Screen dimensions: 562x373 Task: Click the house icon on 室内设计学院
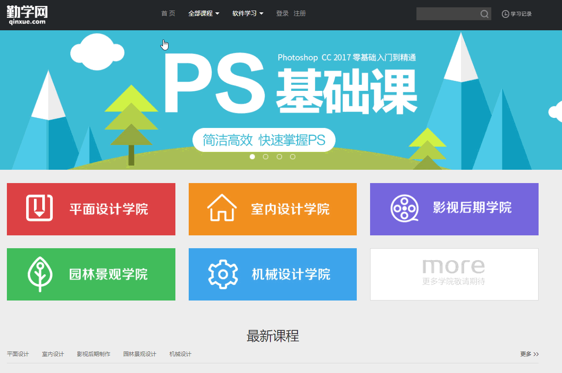point(222,208)
